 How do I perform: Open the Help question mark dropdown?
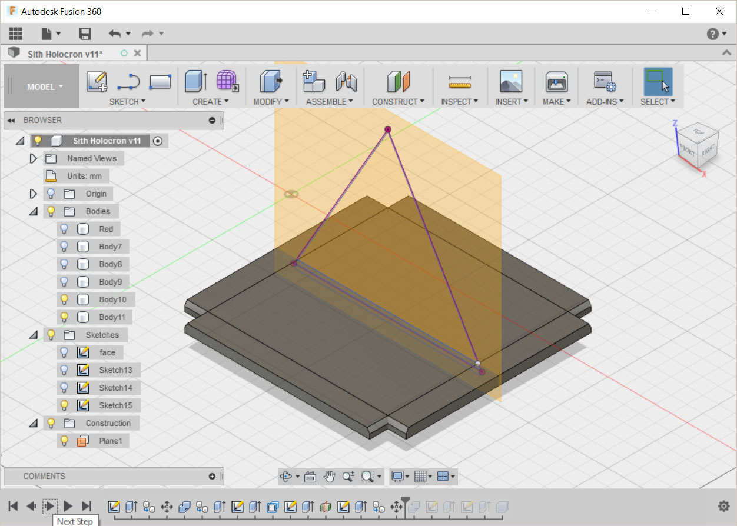click(717, 34)
